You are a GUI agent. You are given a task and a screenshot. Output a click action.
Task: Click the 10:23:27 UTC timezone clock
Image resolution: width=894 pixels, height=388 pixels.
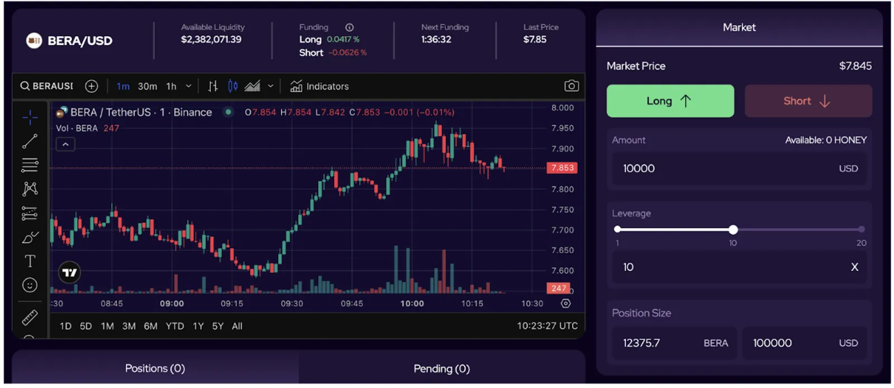coord(547,326)
